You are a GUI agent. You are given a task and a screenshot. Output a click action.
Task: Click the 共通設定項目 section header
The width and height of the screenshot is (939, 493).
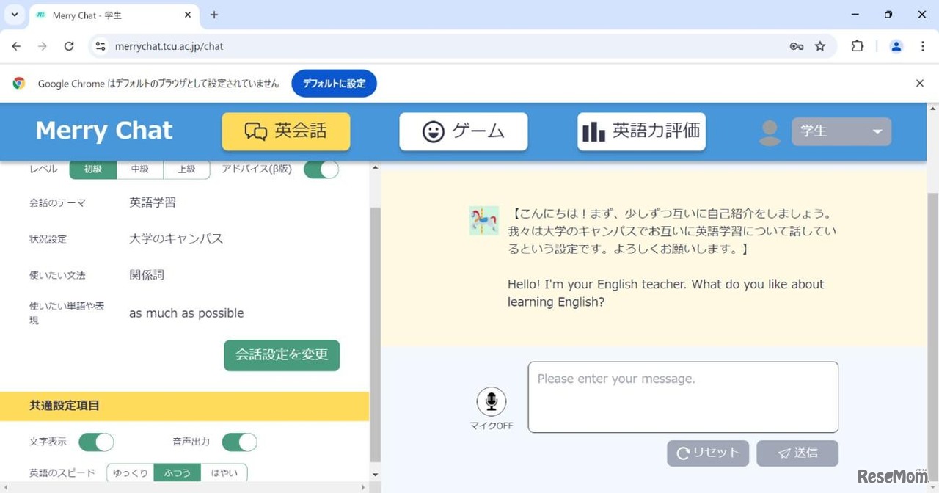point(184,406)
